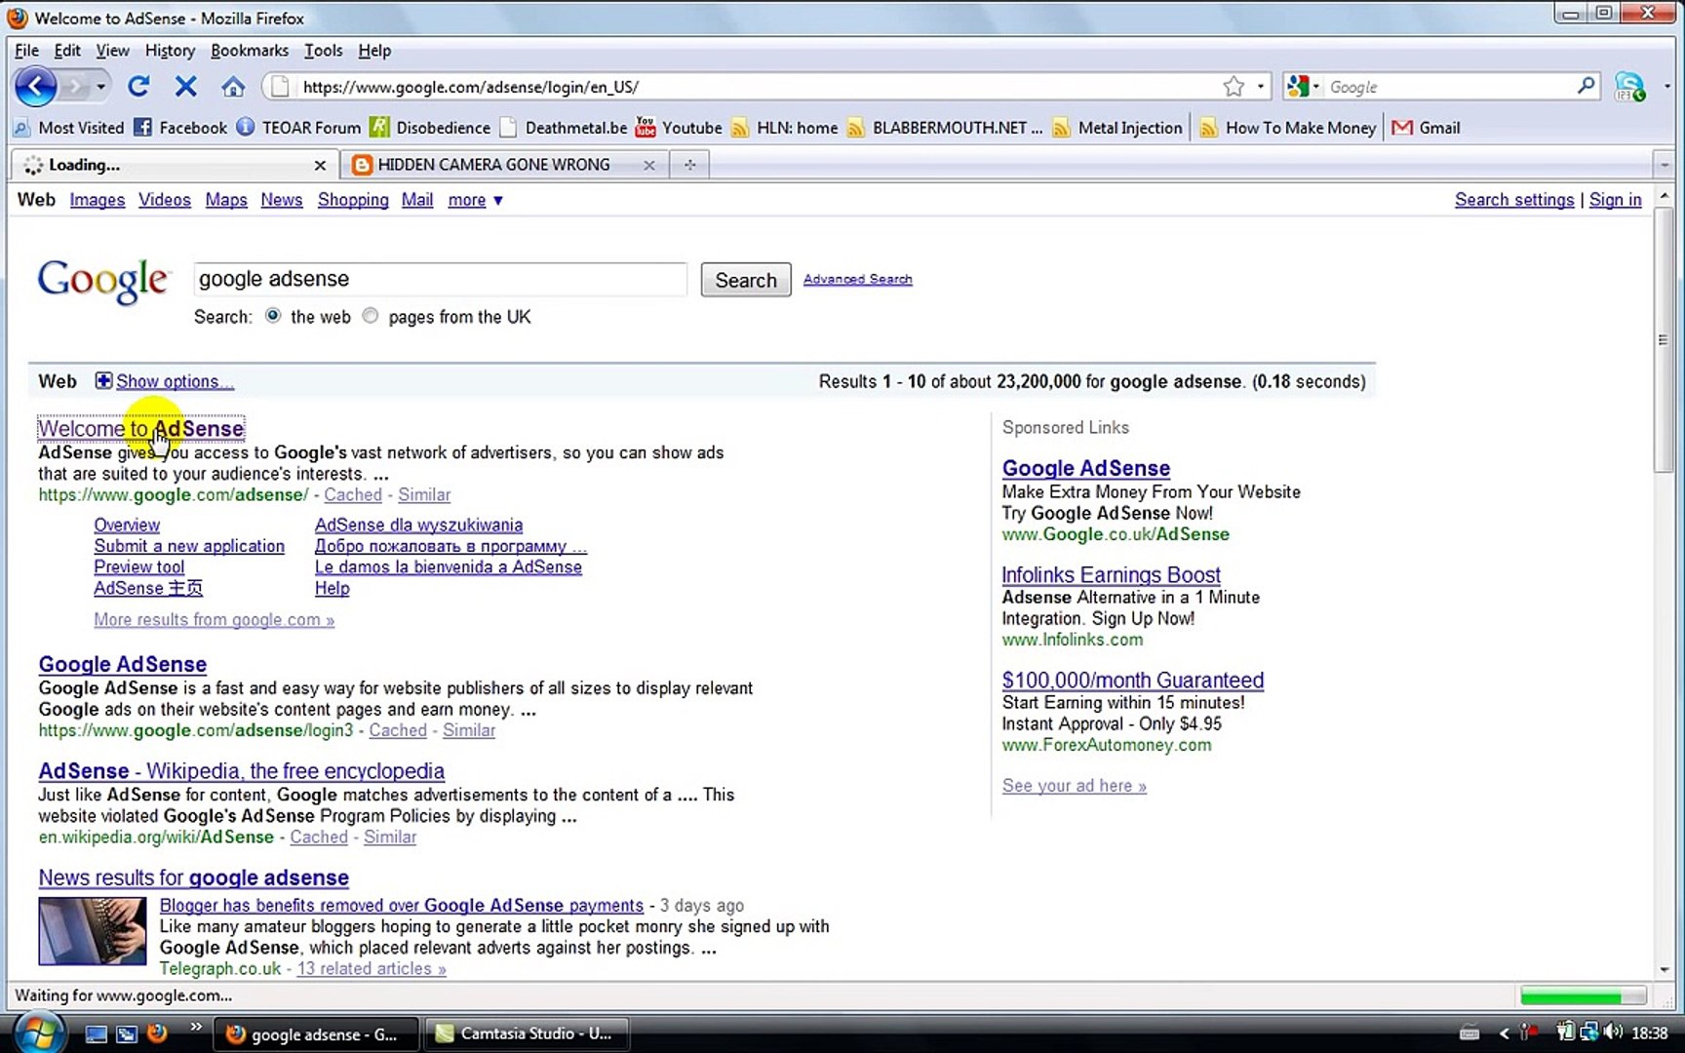Bookmark this page with the star icon
Screen dimensions: 1685x1053
point(1234,87)
